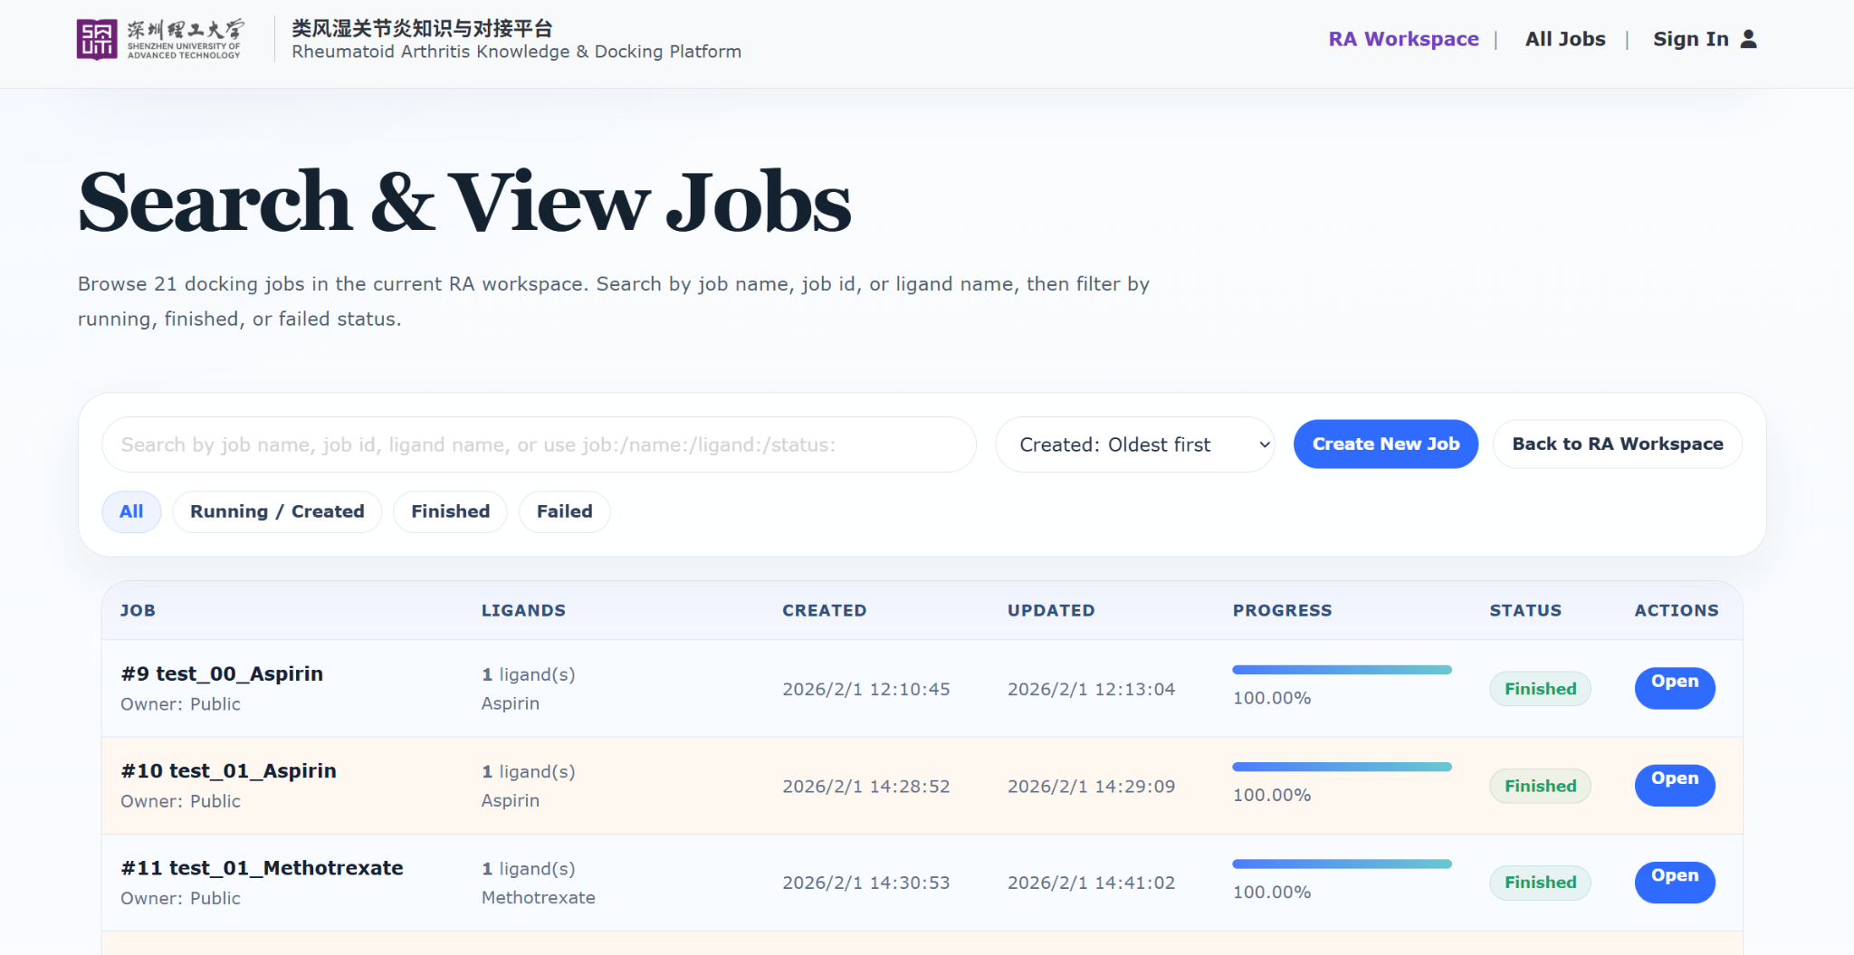Image resolution: width=1854 pixels, height=955 pixels.
Task: Click the CREATED column header
Action: [x=825, y=610]
